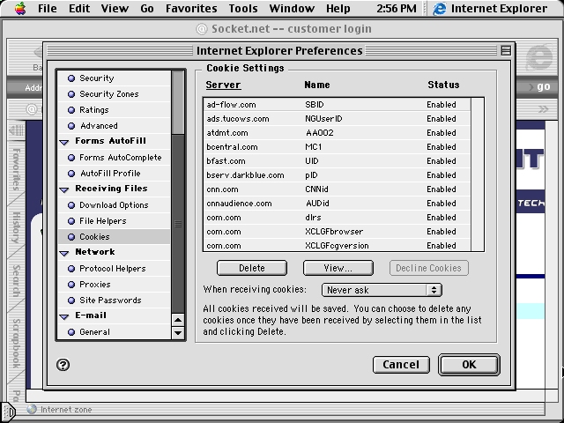
Task: Open the File menu
Action: 47,8
